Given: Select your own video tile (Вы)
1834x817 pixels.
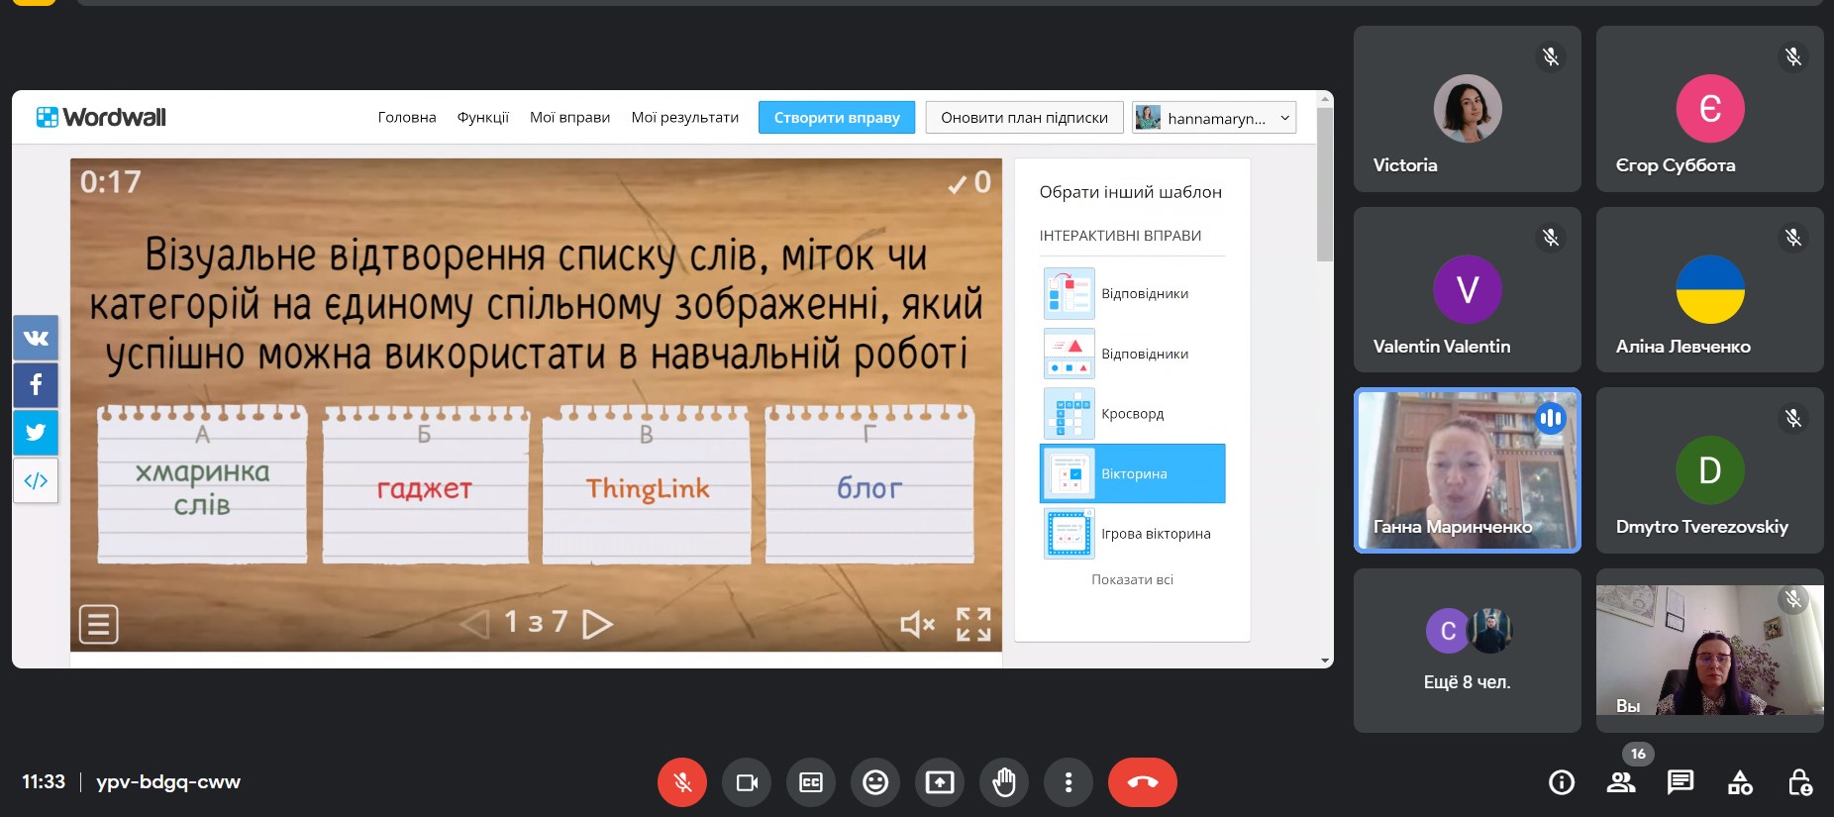Looking at the screenshot, I should [1710, 651].
